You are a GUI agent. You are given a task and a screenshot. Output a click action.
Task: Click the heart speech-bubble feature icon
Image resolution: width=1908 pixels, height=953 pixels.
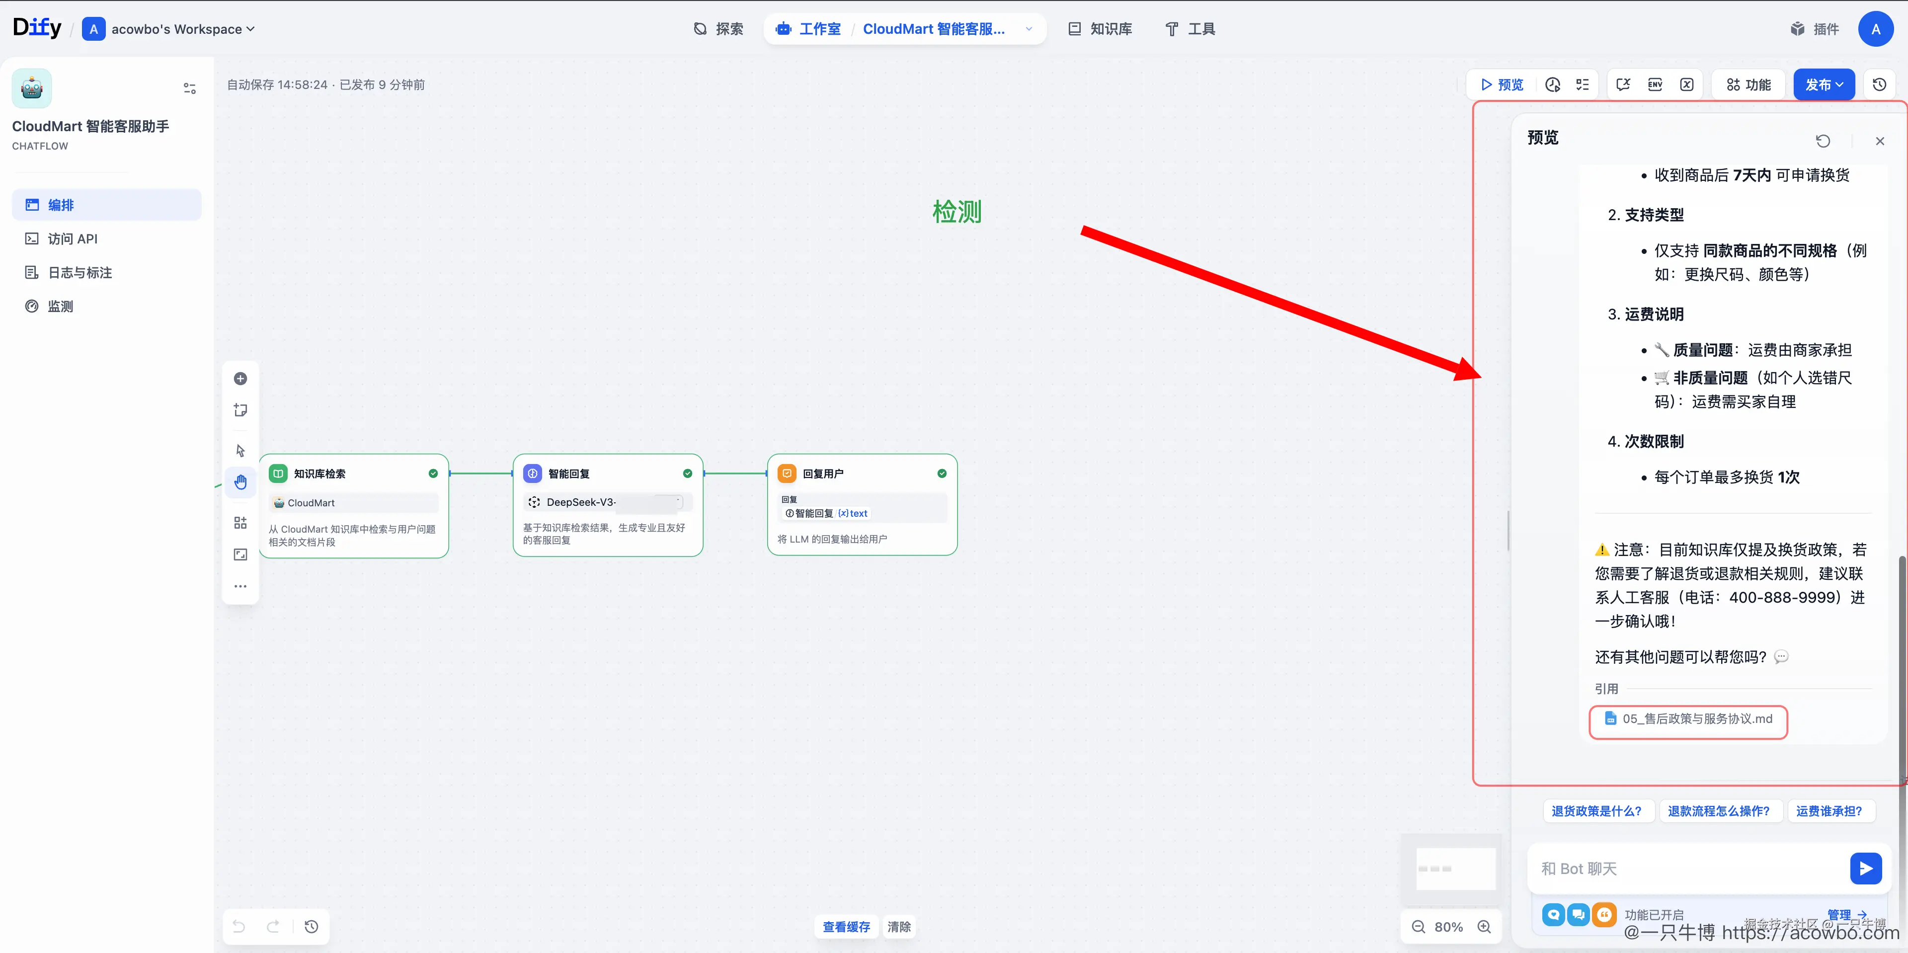point(1553,915)
